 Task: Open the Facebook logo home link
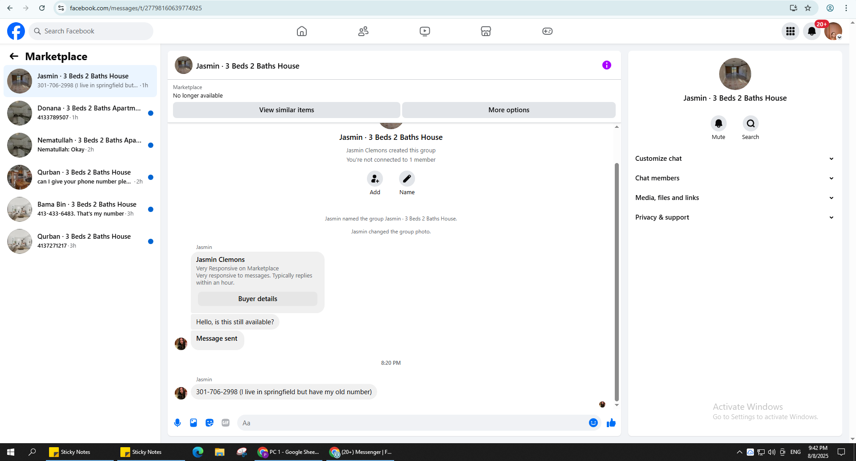coord(16,31)
